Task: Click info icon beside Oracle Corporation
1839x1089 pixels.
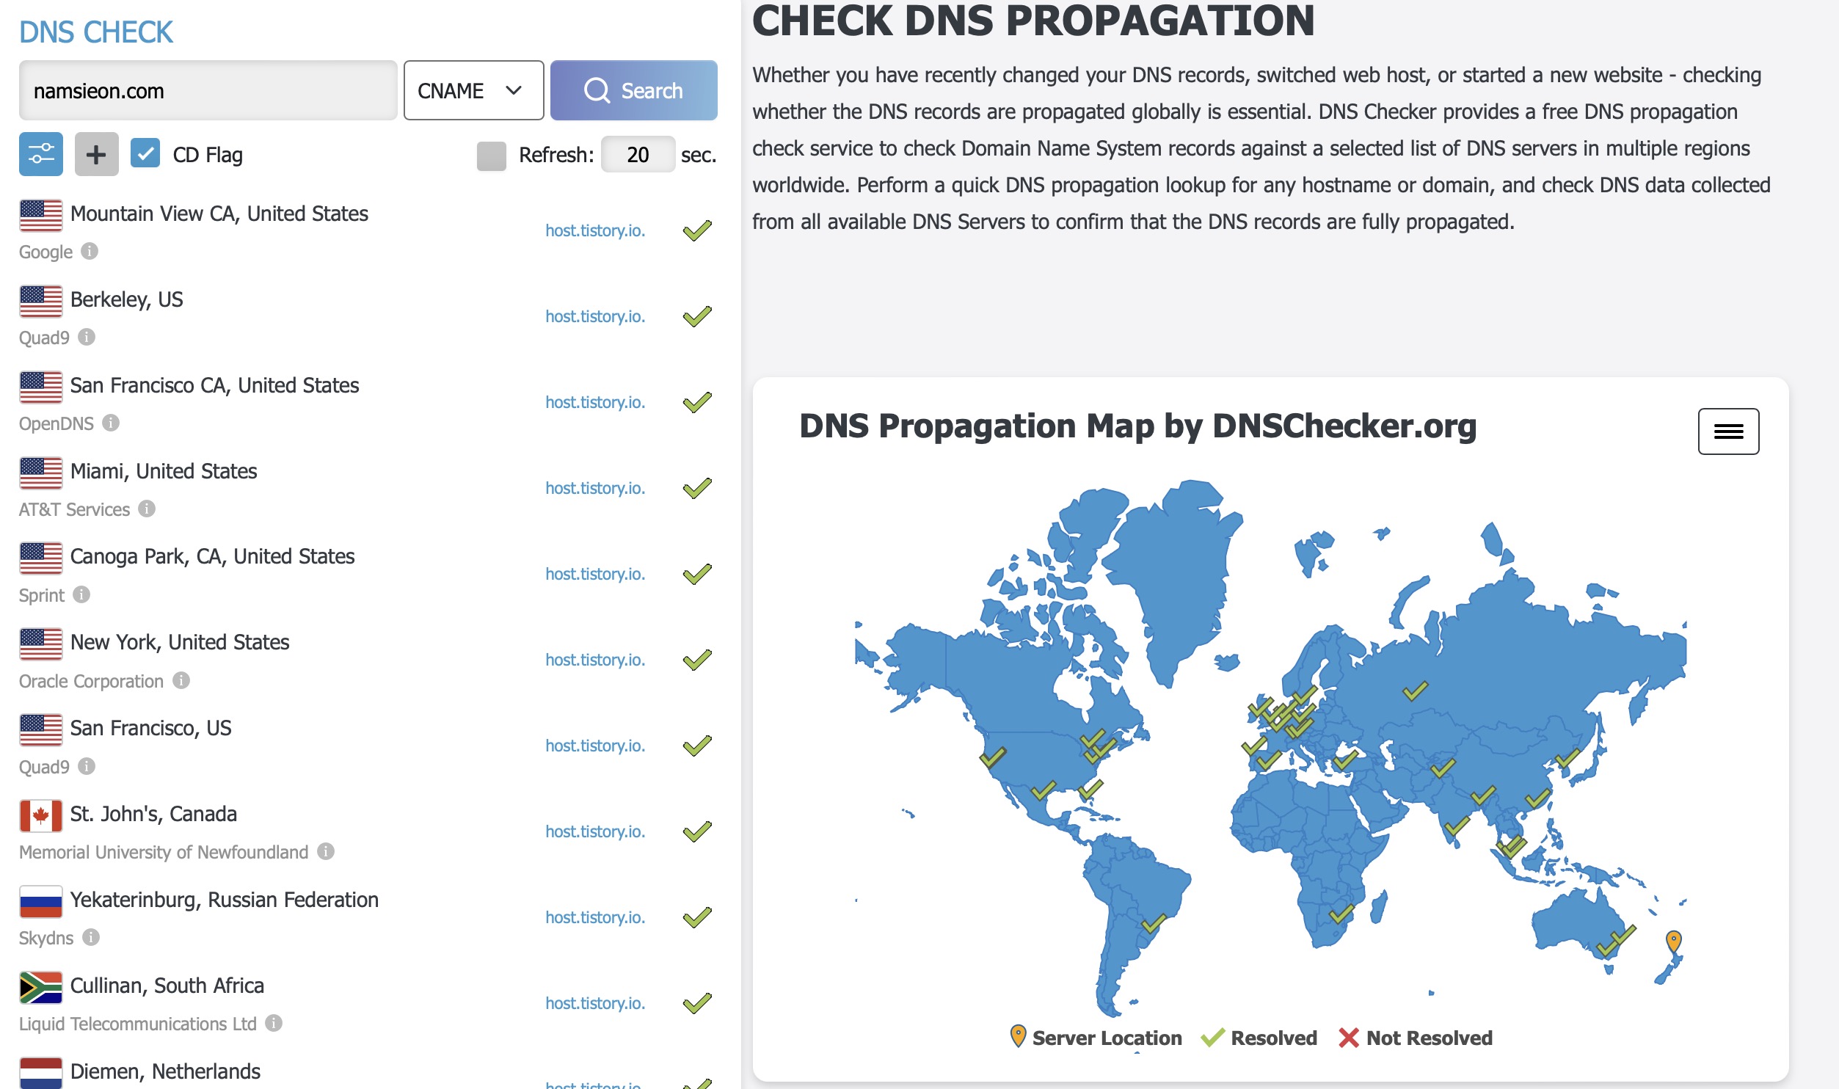Action: tap(181, 681)
